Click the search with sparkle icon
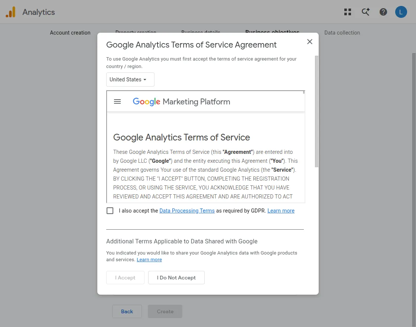416x327 pixels. tap(365, 12)
